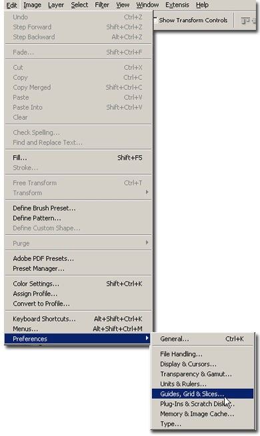
Task: Toggle Show Transform Controls checkbox
Action: coord(155,20)
